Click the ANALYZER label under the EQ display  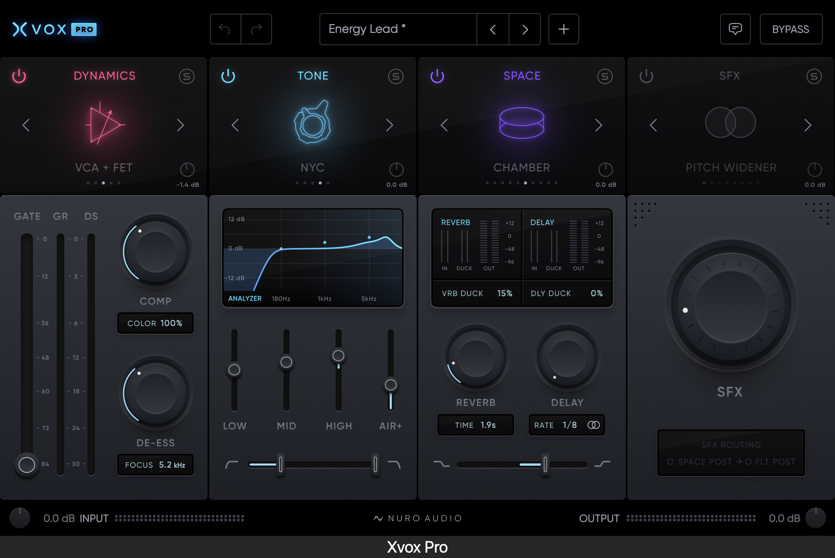244,298
